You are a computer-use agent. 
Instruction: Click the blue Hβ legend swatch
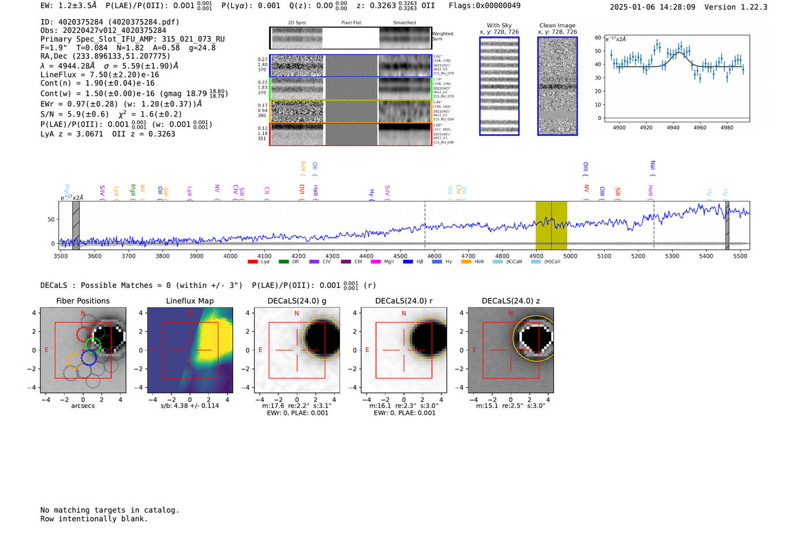coord(408,261)
